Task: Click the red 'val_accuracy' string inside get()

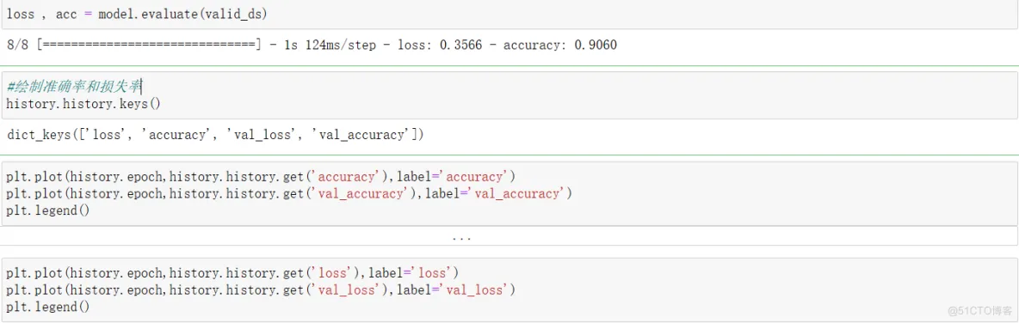Action: [364, 193]
